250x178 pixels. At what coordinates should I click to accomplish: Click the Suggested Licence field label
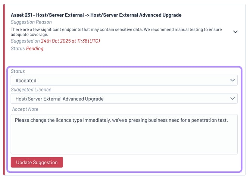point(31,90)
